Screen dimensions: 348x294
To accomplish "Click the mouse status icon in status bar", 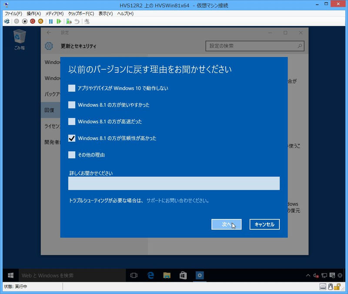I will (x=331, y=287).
